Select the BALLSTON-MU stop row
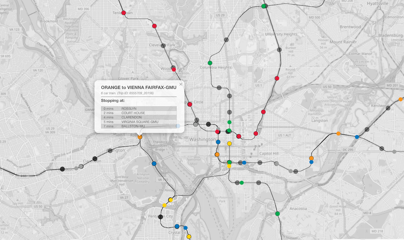 coord(139,126)
